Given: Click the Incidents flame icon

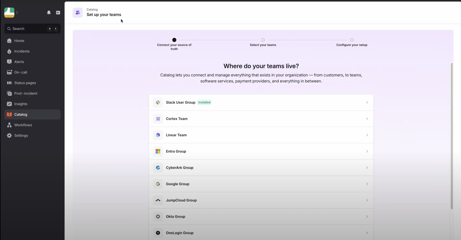Looking at the screenshot, I should pyautogui.click(x=9, y=51).
